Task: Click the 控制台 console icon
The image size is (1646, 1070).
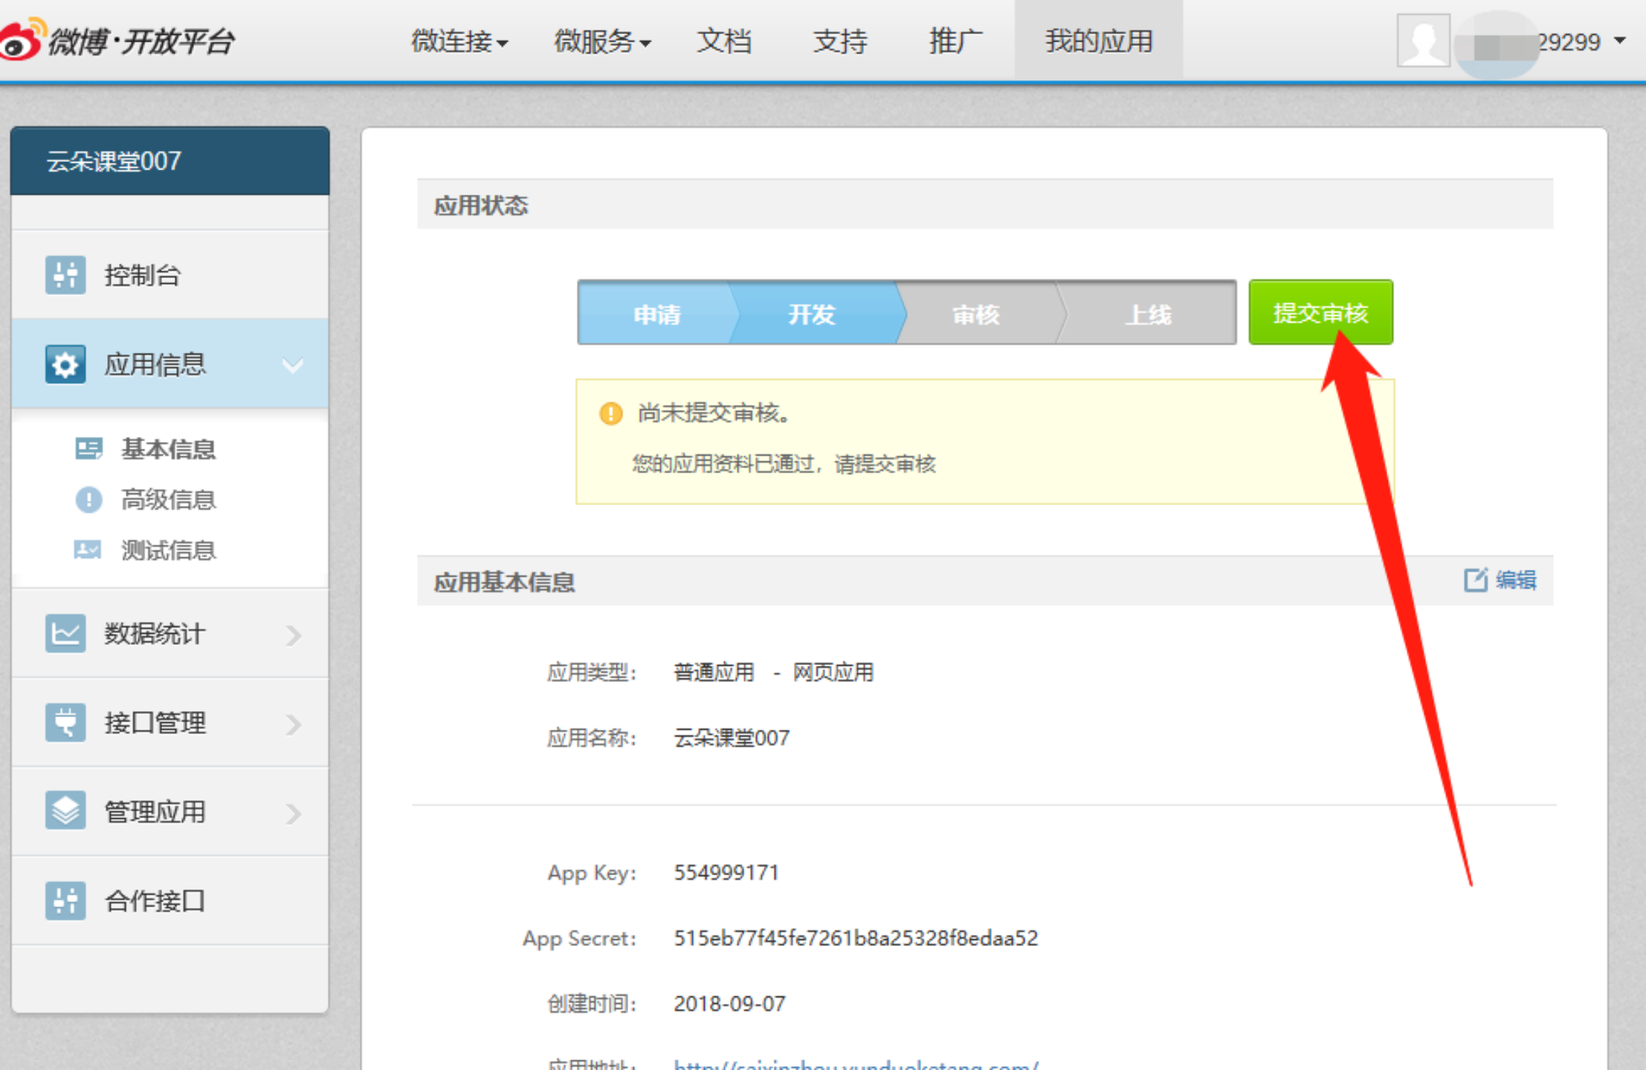Action: pyautogui.click(x=65, y=275)
